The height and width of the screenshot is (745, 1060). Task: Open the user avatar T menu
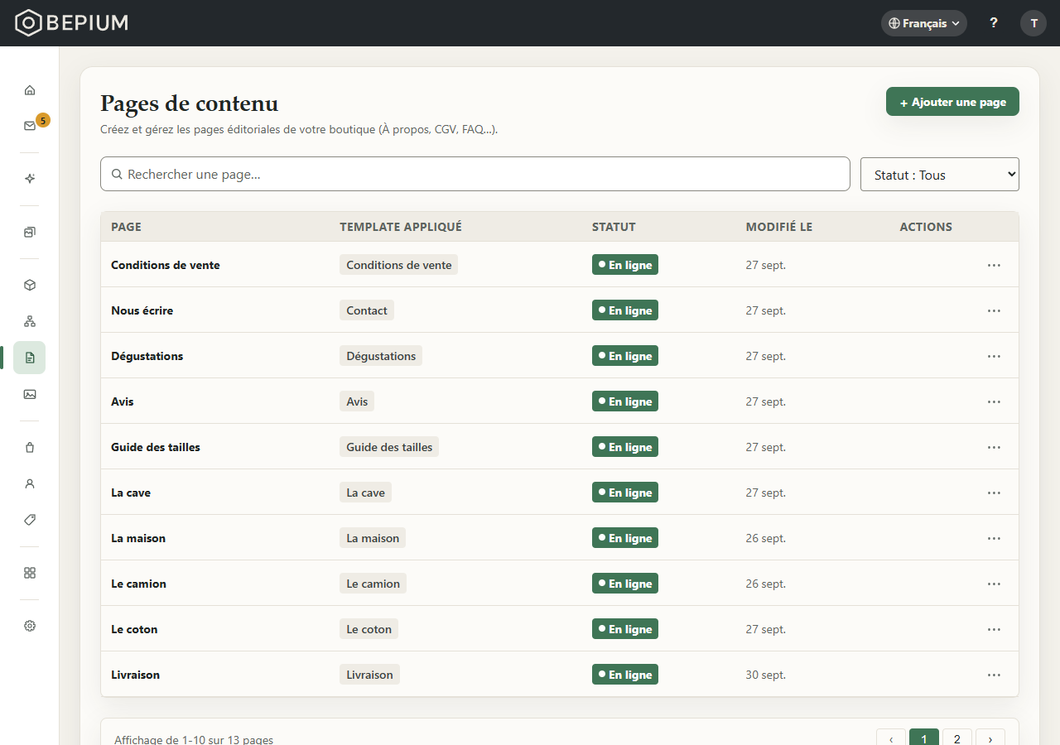[x=1033, y=23]
